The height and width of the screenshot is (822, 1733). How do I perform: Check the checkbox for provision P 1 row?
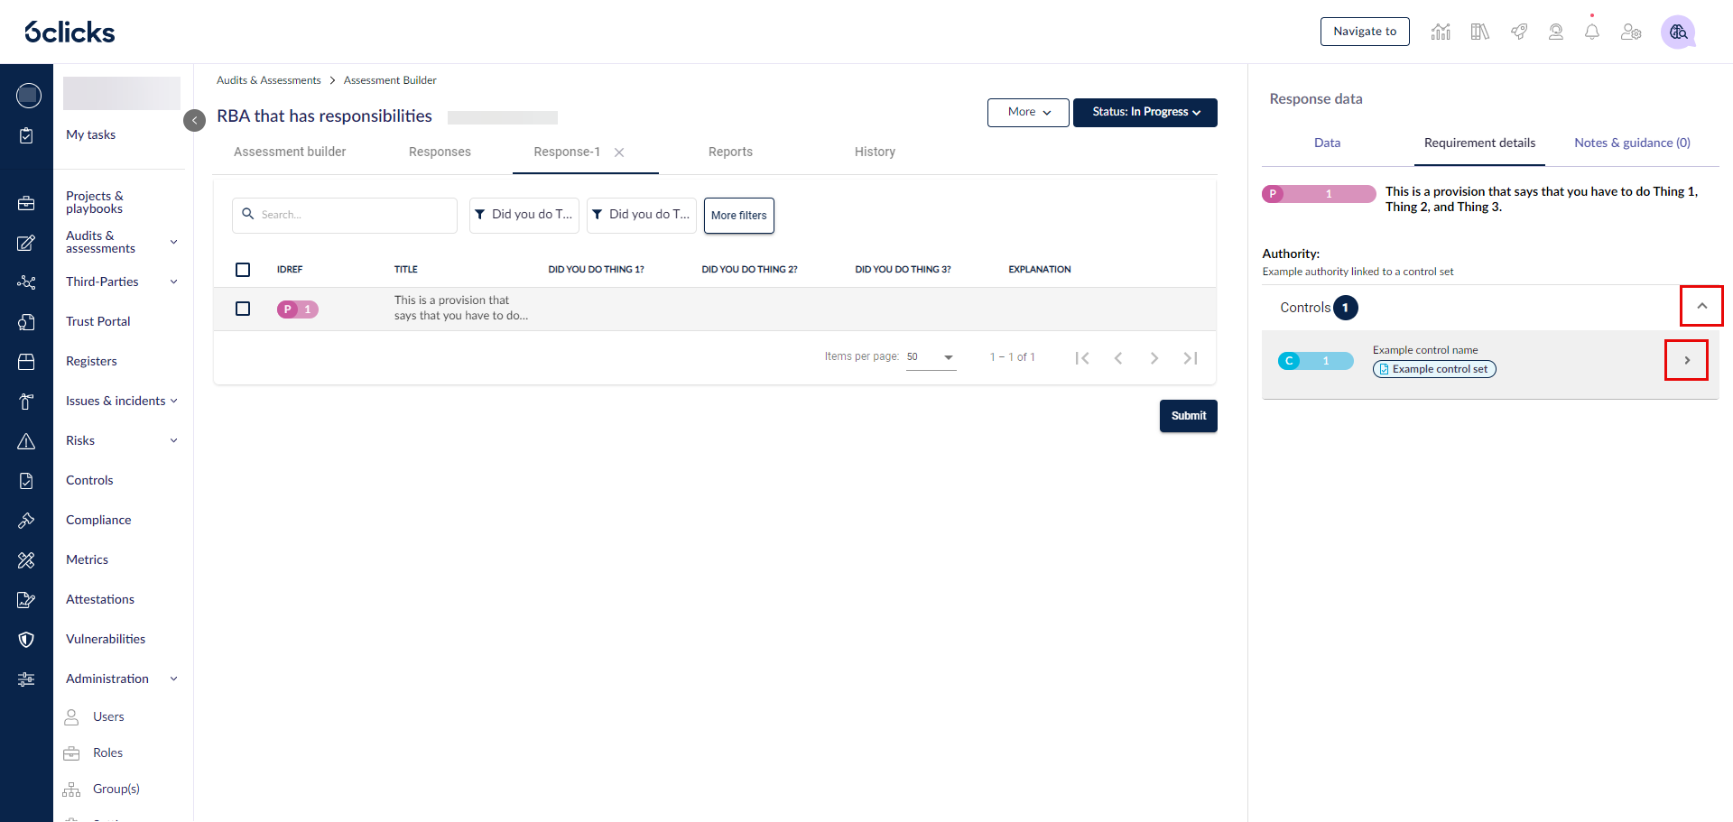tap(243, 309)
